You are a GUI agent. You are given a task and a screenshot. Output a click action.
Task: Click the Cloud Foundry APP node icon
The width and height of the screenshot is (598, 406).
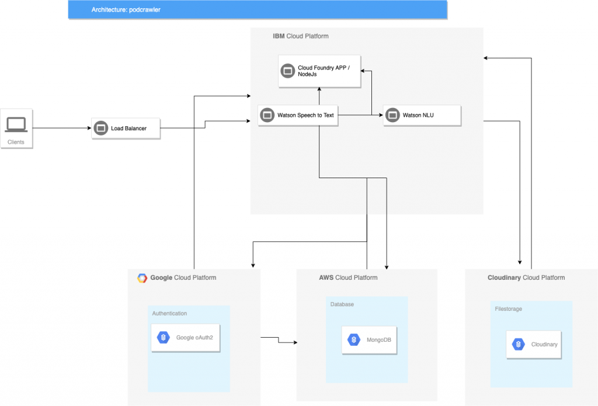(287, 71)
